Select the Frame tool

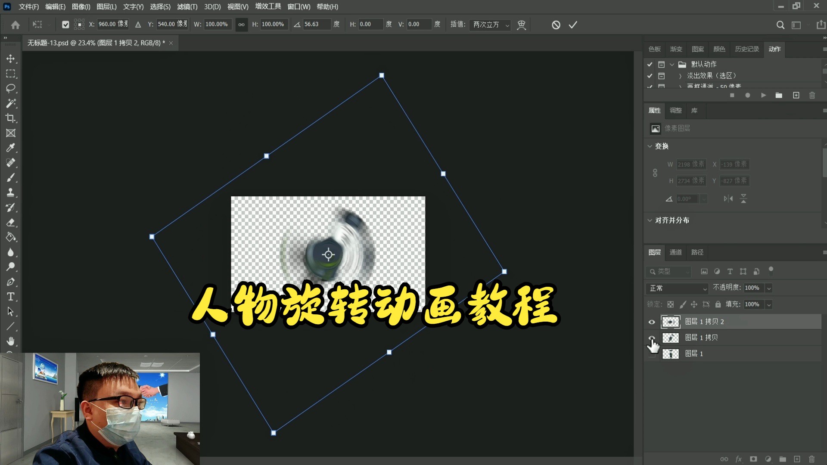coord(11,133)
